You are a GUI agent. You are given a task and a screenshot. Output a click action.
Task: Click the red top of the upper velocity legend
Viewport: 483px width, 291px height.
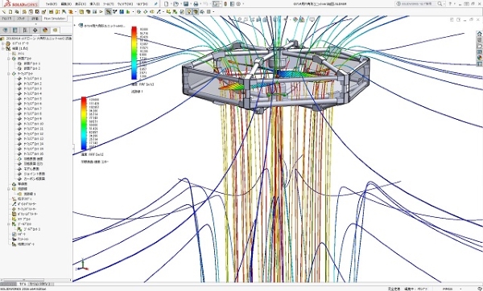(134, 29)
